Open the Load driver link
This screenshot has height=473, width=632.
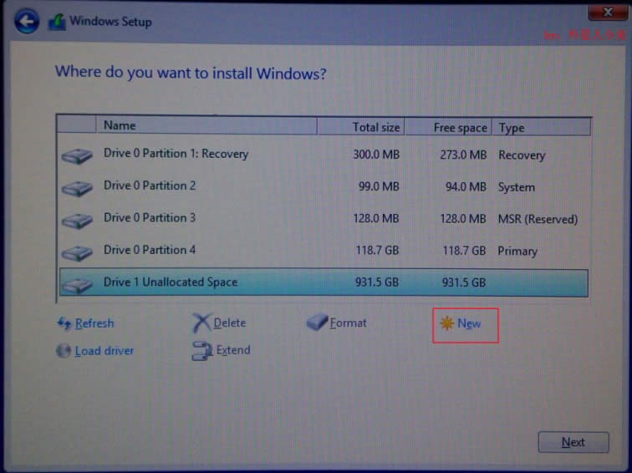tap(104, 351)
